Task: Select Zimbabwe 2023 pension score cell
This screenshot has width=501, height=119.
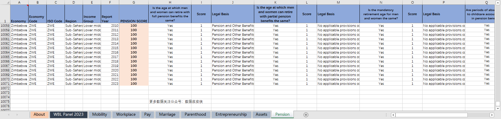Action: 134,84
